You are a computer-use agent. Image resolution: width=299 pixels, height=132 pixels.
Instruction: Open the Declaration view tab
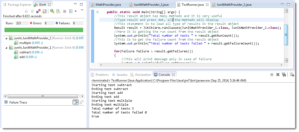[141, 75]
